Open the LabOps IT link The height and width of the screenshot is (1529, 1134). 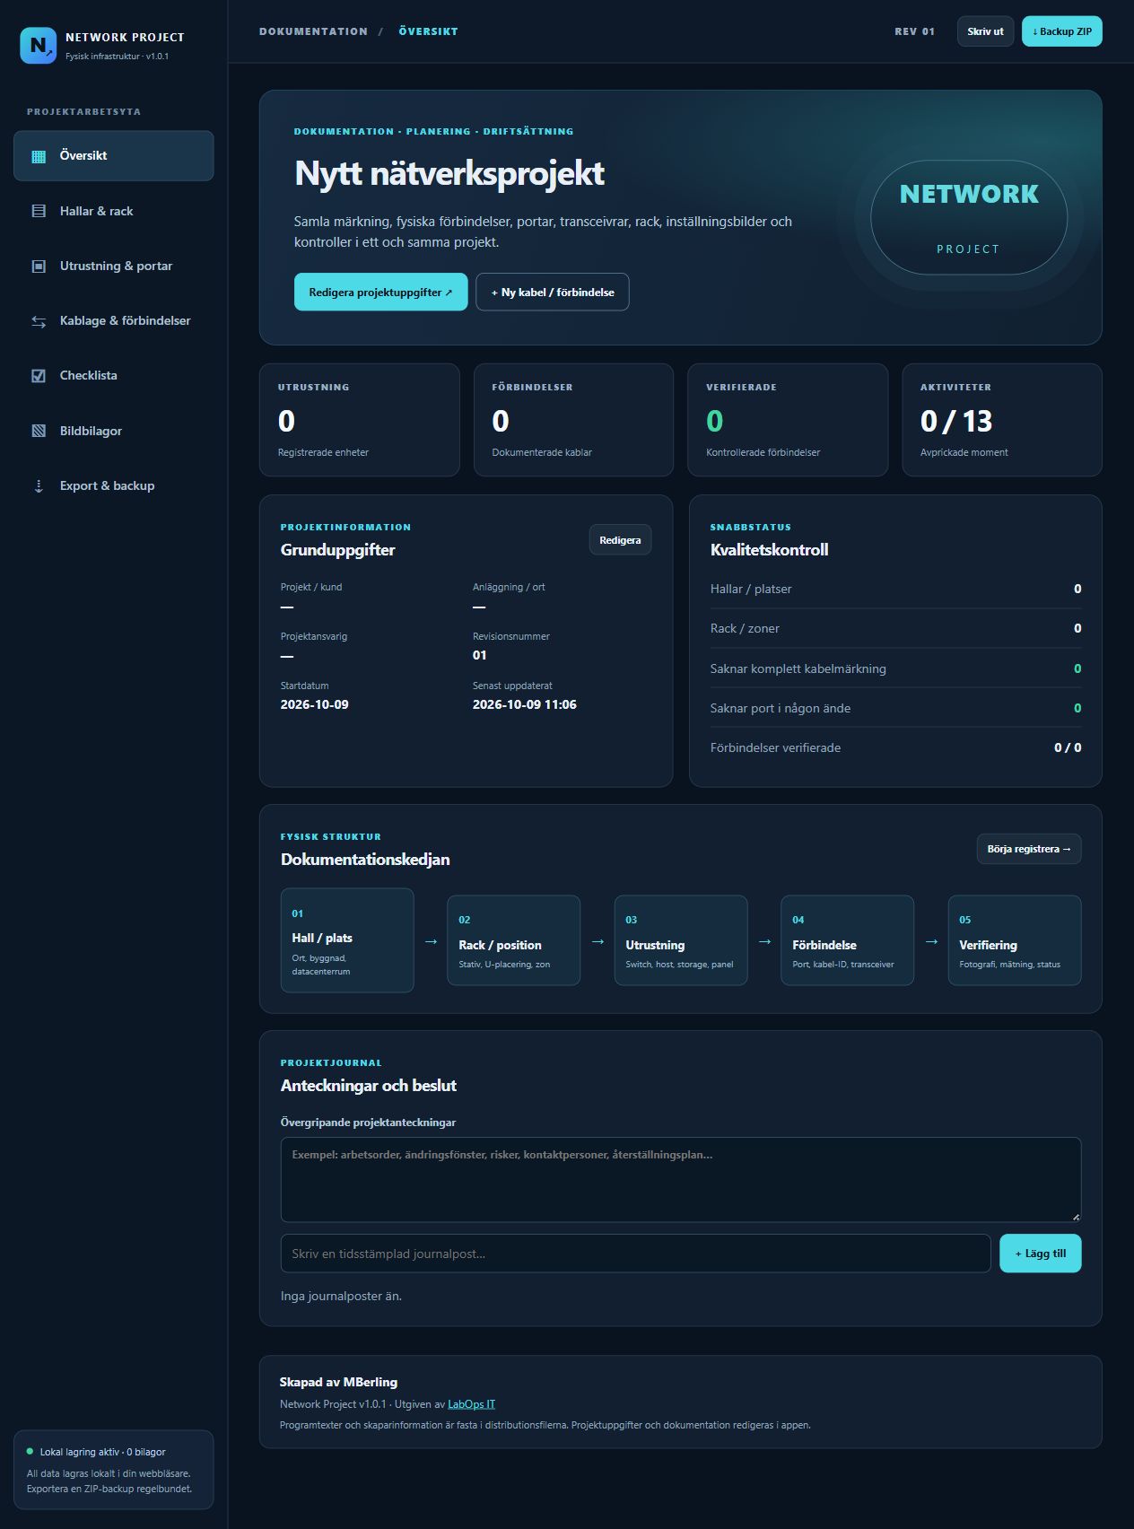click(472, 1404)
